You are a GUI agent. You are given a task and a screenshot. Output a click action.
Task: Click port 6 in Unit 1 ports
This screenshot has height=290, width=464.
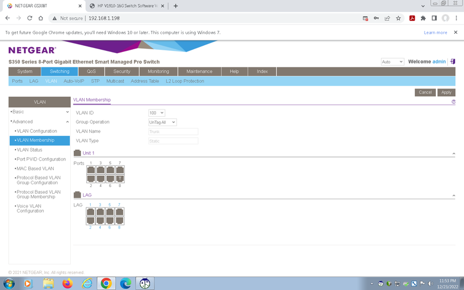[110, 178]
